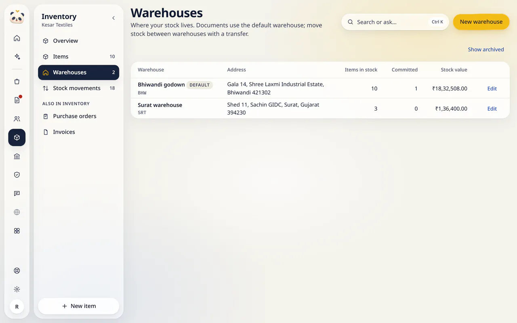Click the Search or ask field

click(395, 22)
